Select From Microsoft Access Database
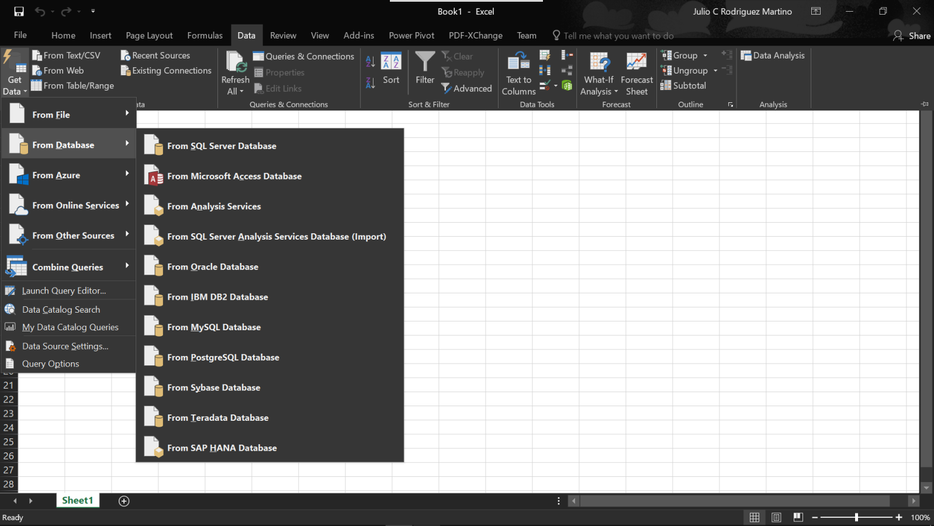 pos(270,176)
